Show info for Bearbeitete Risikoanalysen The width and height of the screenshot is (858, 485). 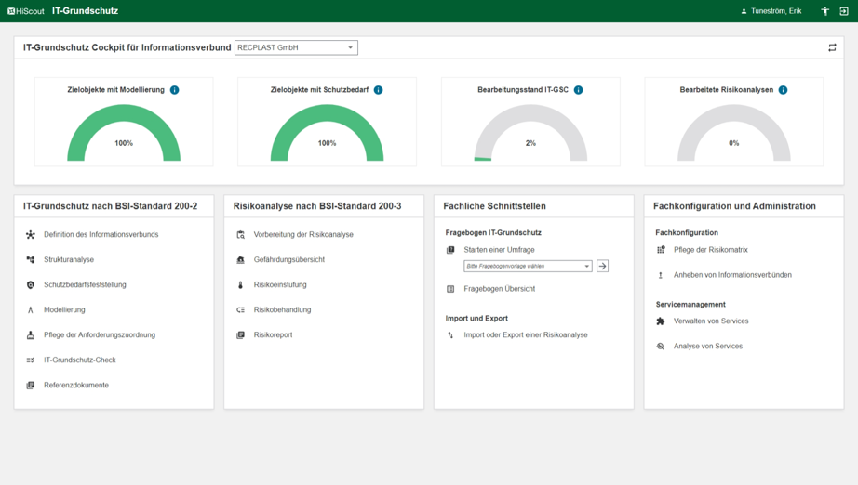click(783, 90)
